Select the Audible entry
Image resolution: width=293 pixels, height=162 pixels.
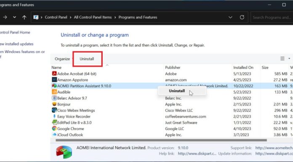(x=64, y=92)
